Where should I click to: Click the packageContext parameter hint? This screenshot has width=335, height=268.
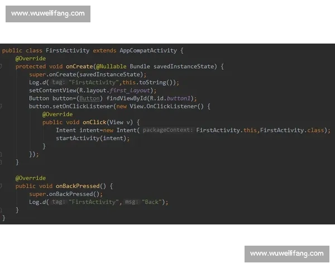click(x=167, y=130)
